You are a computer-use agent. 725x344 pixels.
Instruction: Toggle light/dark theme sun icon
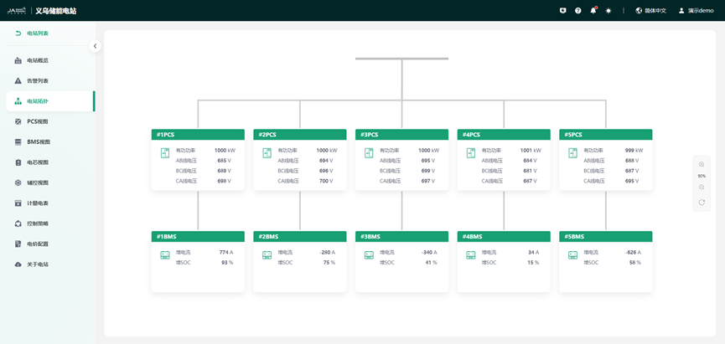[609, 10]
